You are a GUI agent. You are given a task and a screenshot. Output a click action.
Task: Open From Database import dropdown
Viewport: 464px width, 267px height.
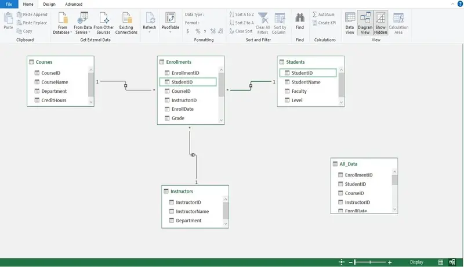[x=63, y=23]
